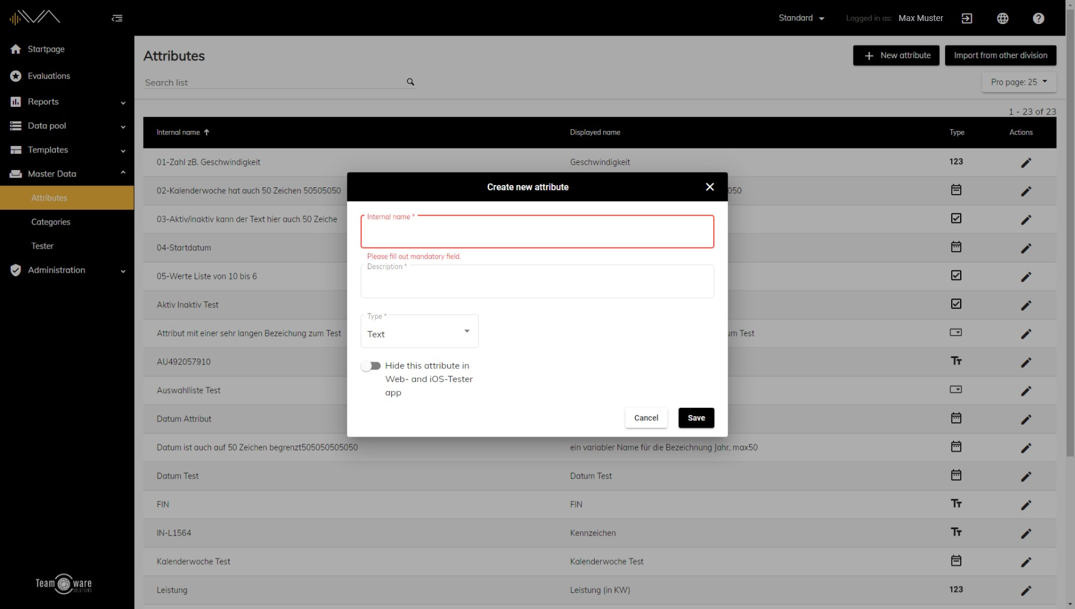Edit the Attribut mit einer sehr langen Bezeichnung row
The height and width of the screenshot is (609, 1075).
tap(1026, 333)
